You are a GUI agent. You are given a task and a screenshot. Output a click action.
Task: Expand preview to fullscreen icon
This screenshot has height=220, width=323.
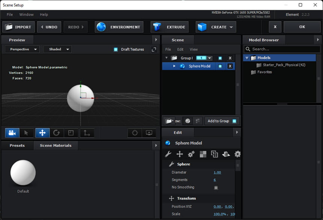154,50
